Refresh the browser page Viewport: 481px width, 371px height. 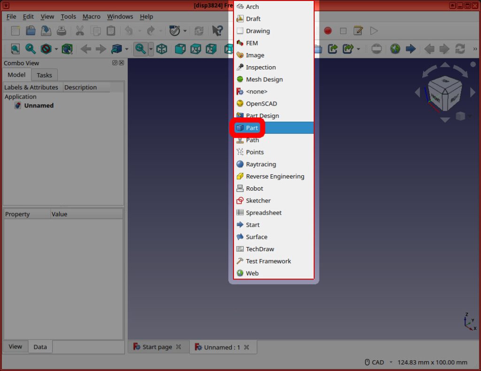click(461, 48)
